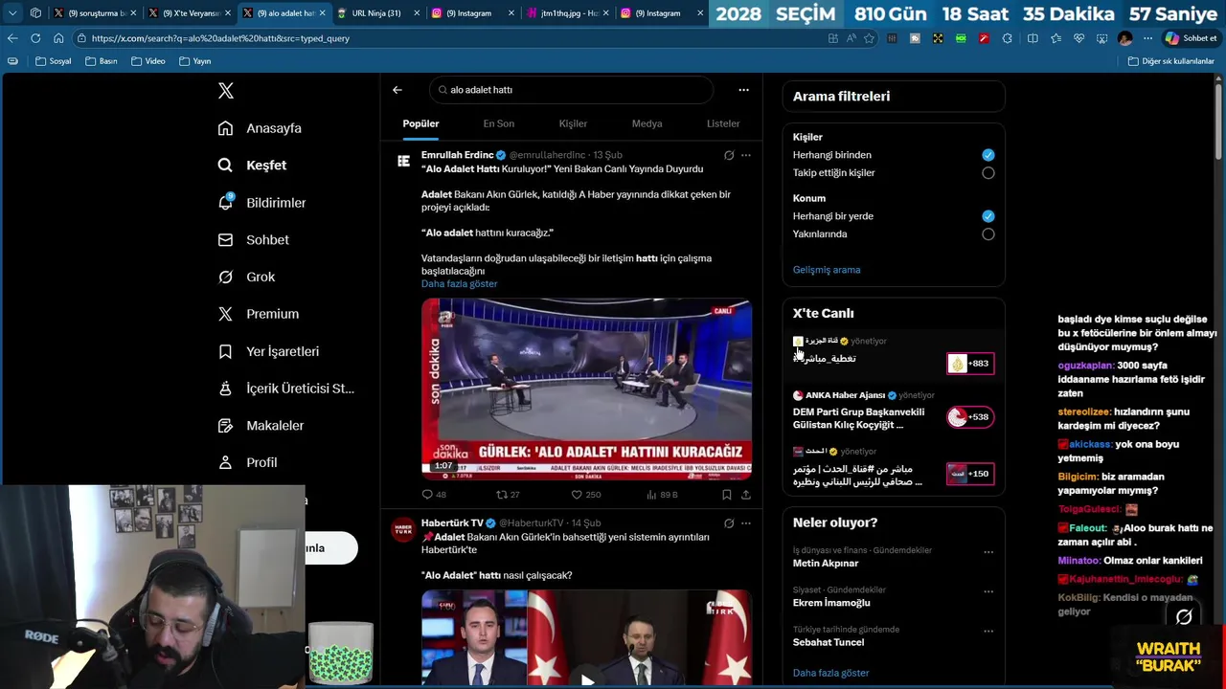
Task: Repost Emrullah Erdinc's post (27 reposts)
Action: click(x=508, y=495)
